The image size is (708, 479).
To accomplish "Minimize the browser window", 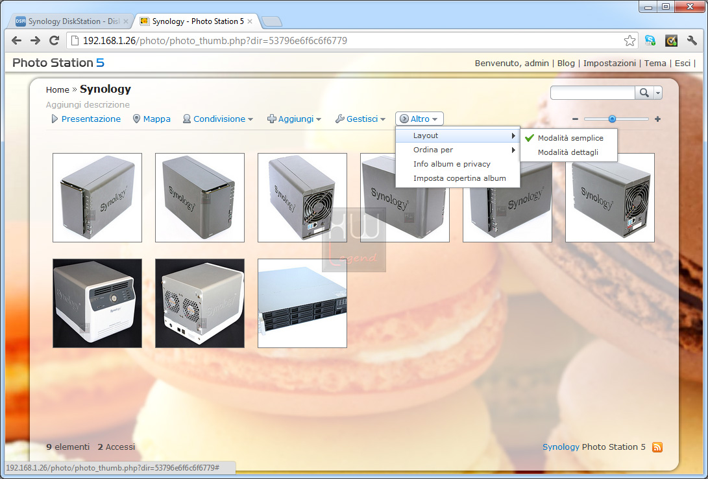I will point(648,6).
